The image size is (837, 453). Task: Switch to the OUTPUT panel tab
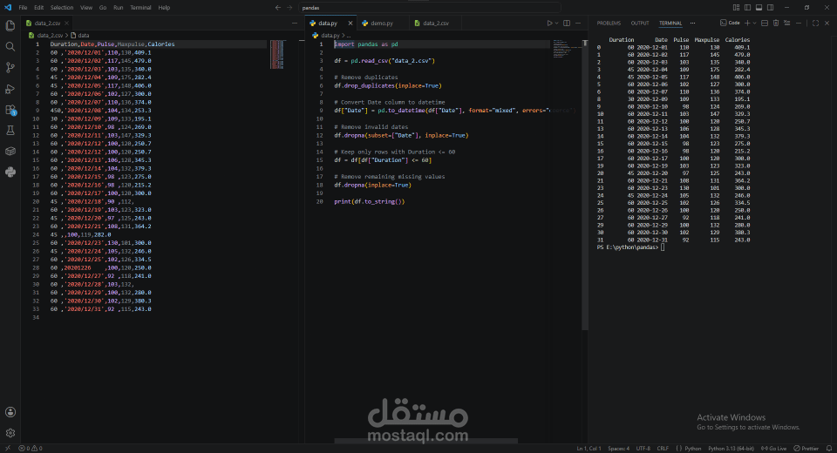pos(639,23)
